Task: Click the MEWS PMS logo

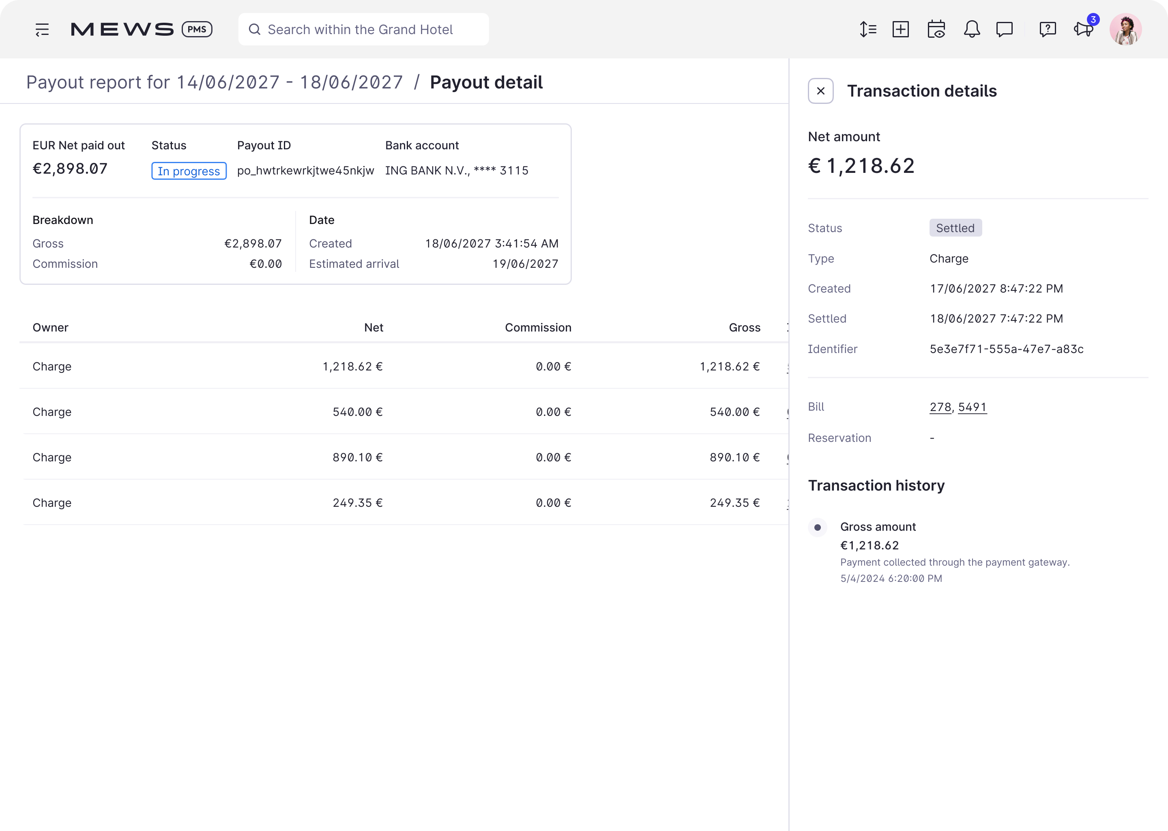Action: (142, 30)
